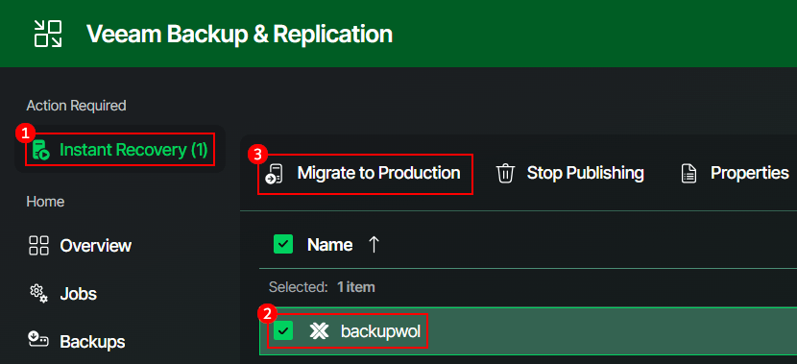Open Backups in the sidebar
Screen dimensions: 797x364
pyautogui.click(x=76, y=342)
